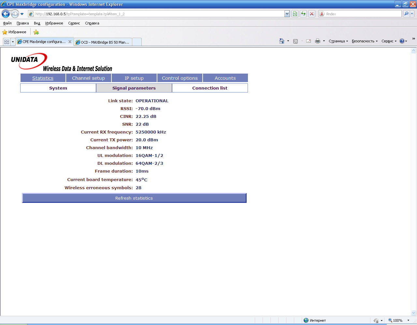417x325 pixels.
Task: Open the Справка menu
Action: tap(92, 23)
